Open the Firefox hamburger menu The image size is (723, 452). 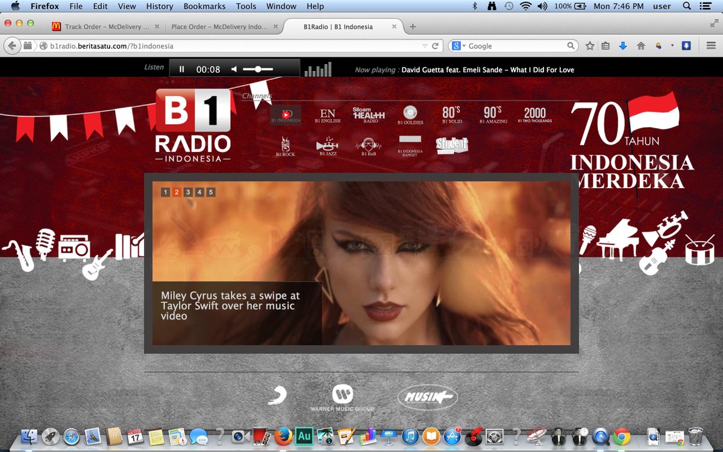pyautogui.click(x=710, y=46)
